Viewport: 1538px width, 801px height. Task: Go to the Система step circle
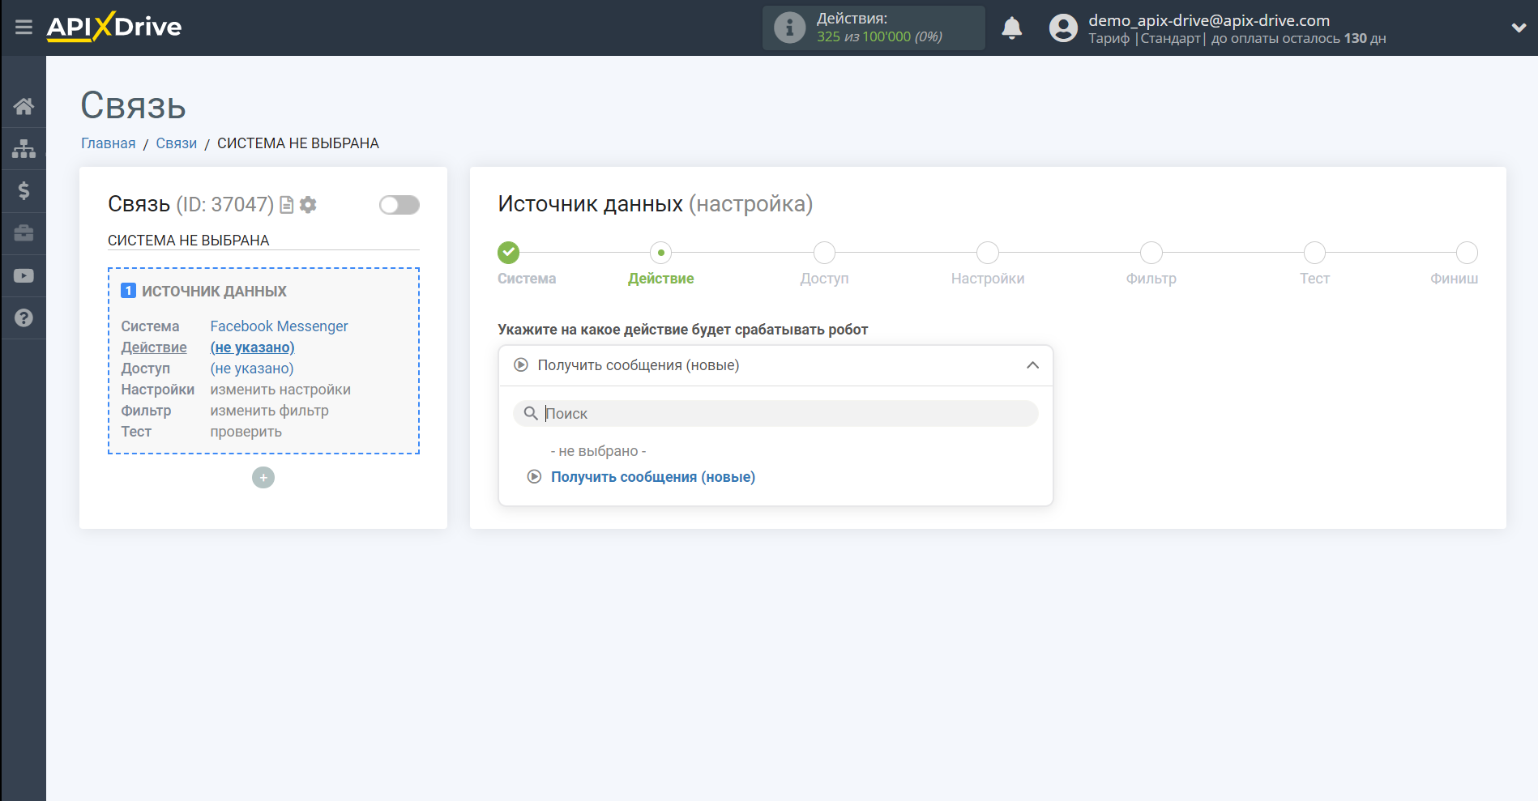[x=508, y=253]
